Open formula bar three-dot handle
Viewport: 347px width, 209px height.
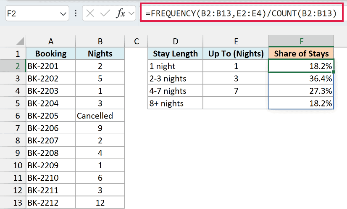(x=76, y=13)
